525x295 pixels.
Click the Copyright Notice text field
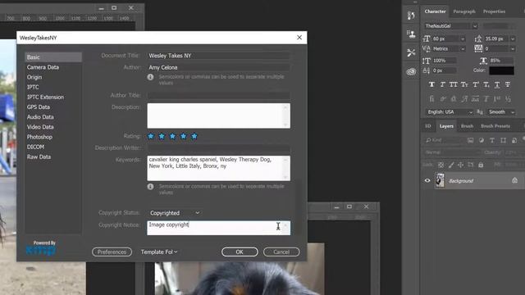[219, 228]
